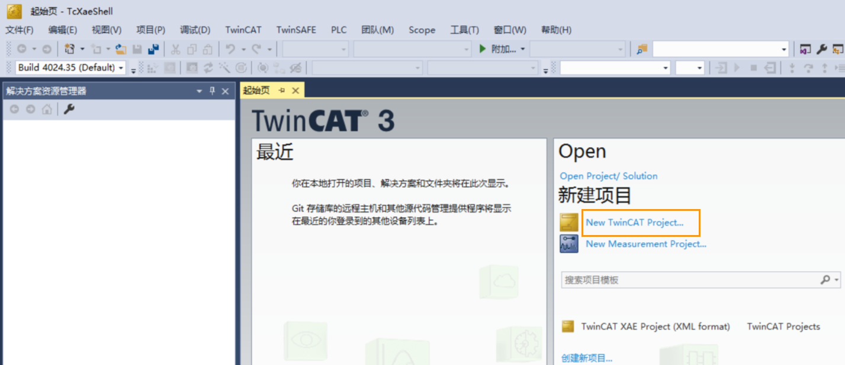
Task: Click the Open Project/ Solution link
Action: (x=609, y=176)
